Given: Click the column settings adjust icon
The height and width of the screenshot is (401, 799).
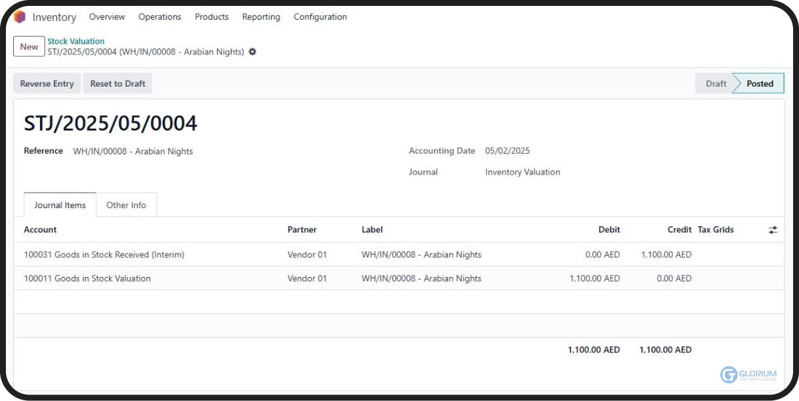Looking at the screenshot, I should coord(773,230).
